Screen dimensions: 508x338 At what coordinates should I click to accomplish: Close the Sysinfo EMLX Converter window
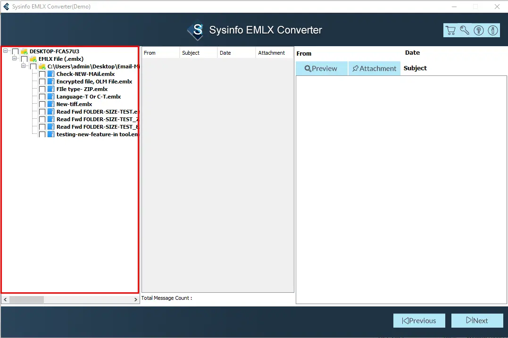tap(497, 7)
